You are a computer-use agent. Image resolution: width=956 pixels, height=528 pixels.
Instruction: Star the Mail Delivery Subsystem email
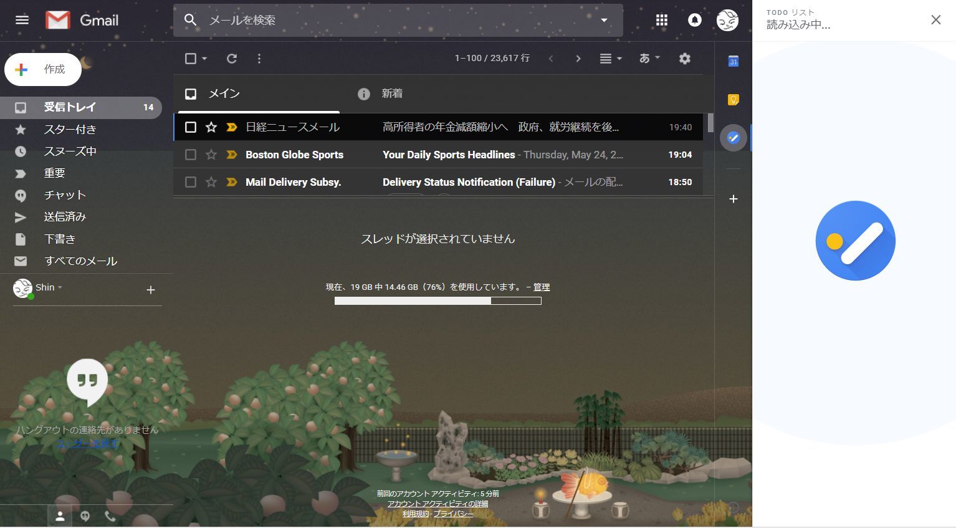coord(211,182)
